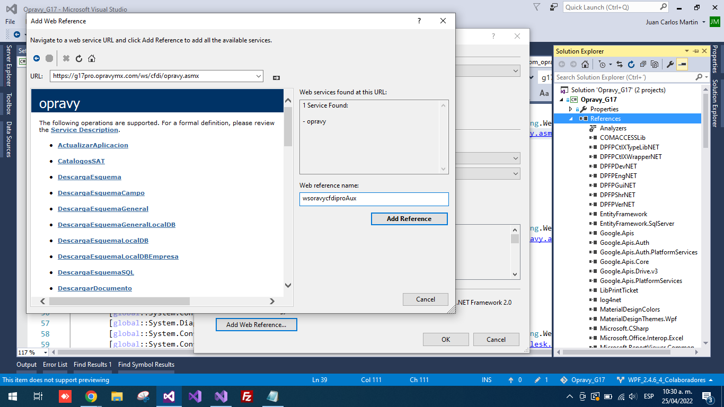Viewport: 724px width, 407px height.
Task: Click OK in the background settings dialog
Action: [x=446, y=340]
